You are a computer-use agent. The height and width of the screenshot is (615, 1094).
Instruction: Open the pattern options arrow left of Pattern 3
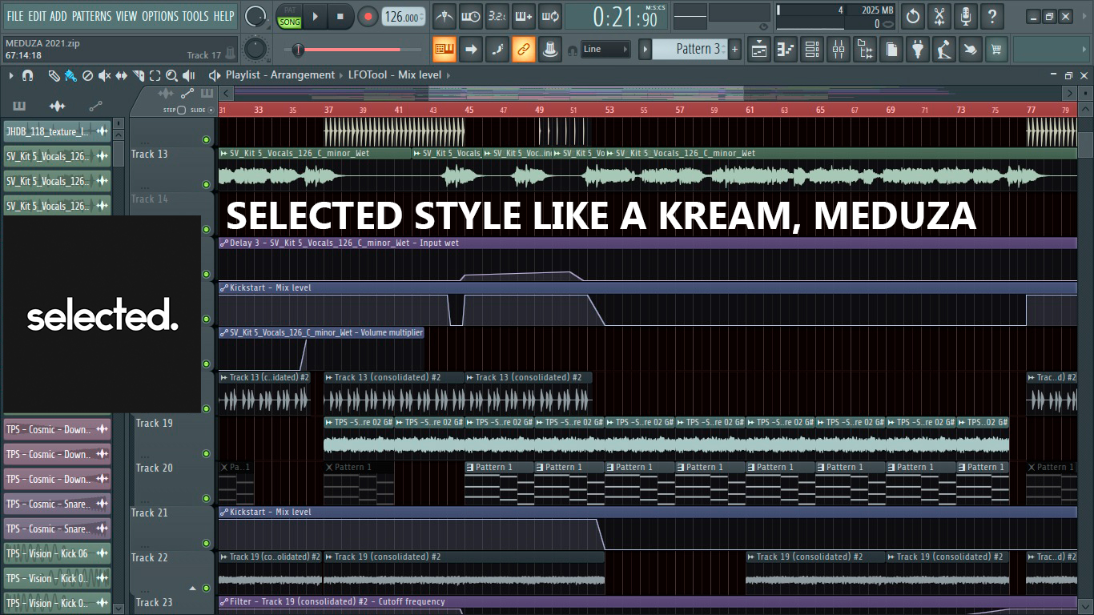click(645, 50)
